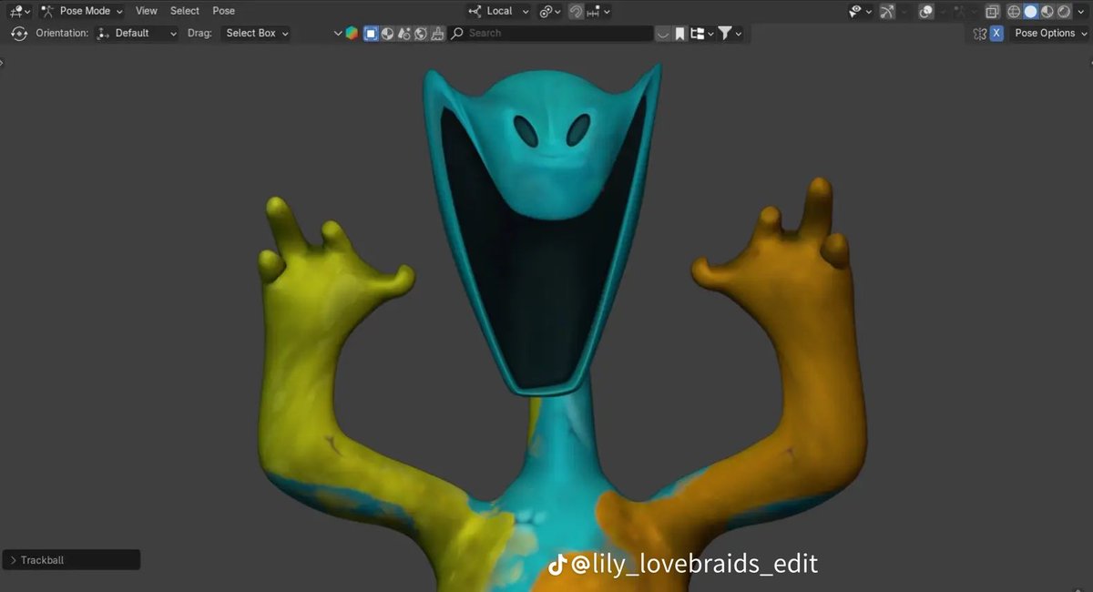
Task: Open the editor type selector
Action: coord(20,11)
